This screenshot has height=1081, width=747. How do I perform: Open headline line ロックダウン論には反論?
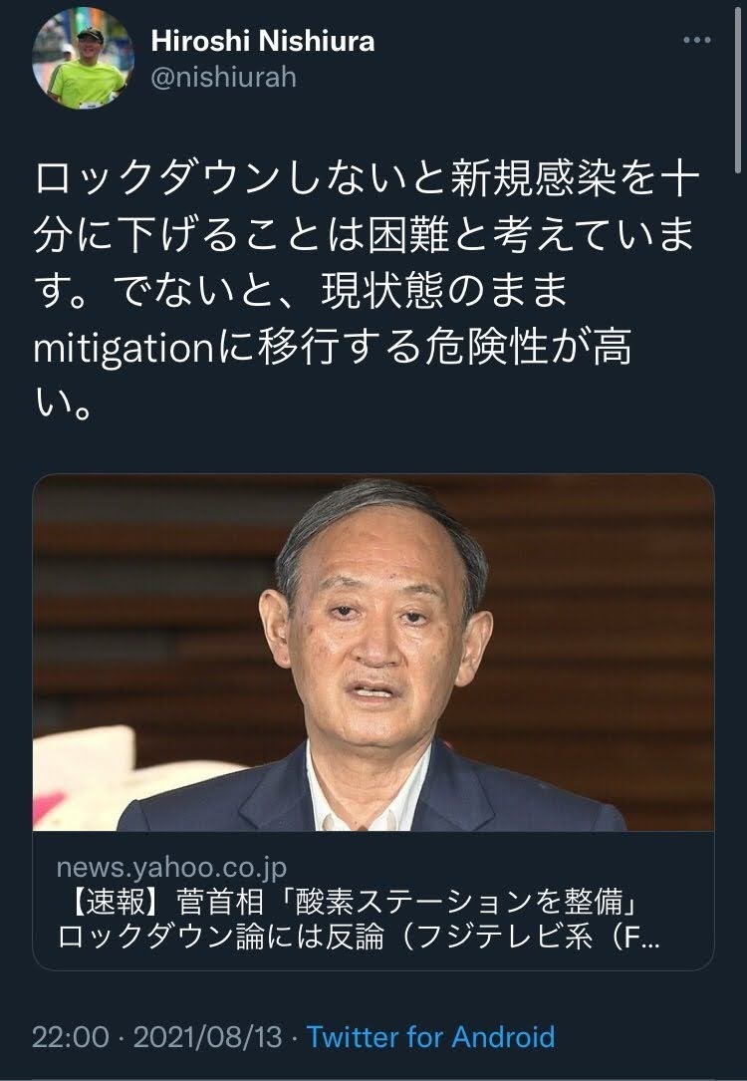220,937
